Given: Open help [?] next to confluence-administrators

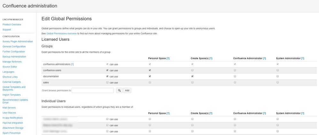Looking at the screenshot, I should click(72, 64).
